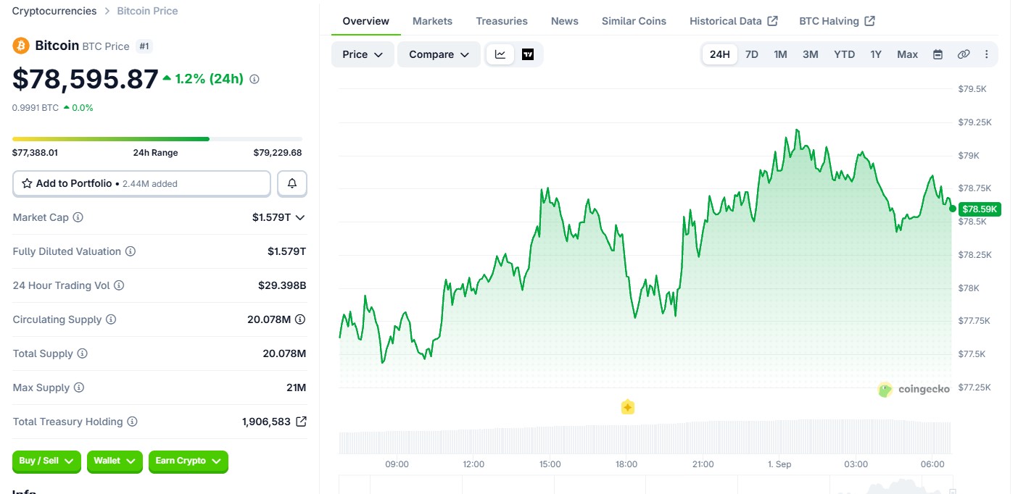Select the 3M time range
This screenshot has height=494, width=1018.
(811, 54)
